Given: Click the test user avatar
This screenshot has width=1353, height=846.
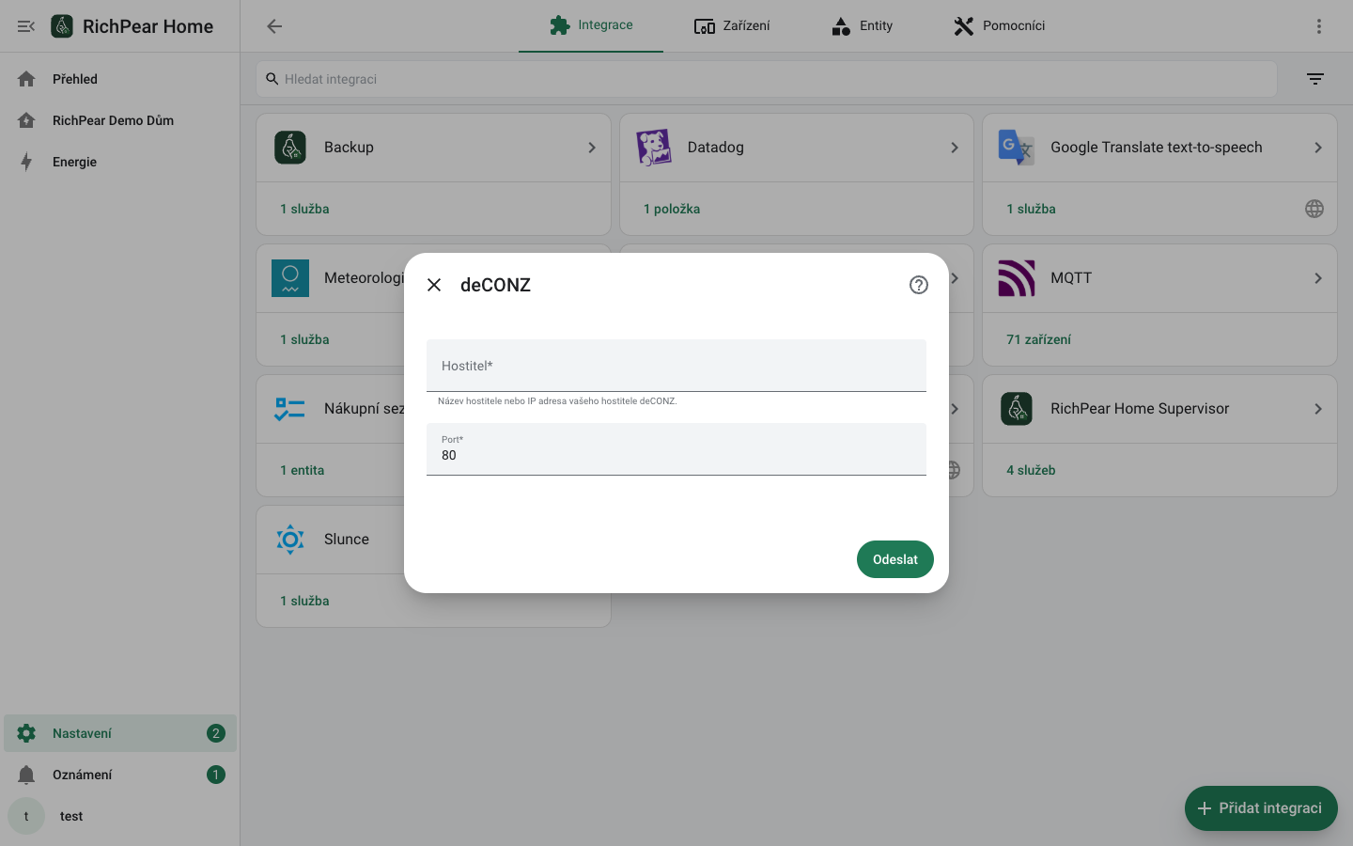Looking at the screenshot, I should (x=26, y=816).
